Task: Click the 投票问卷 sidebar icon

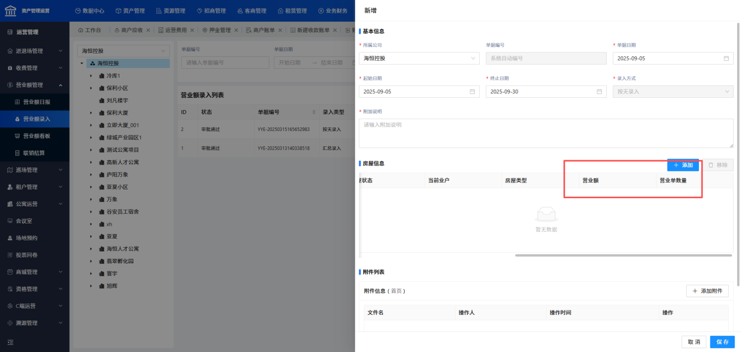Action: pos(10,255)
